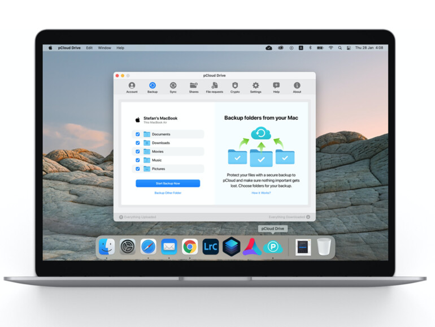Open the document stack in the dock
This screenshot has height=327, width=435.
point(303,247)
